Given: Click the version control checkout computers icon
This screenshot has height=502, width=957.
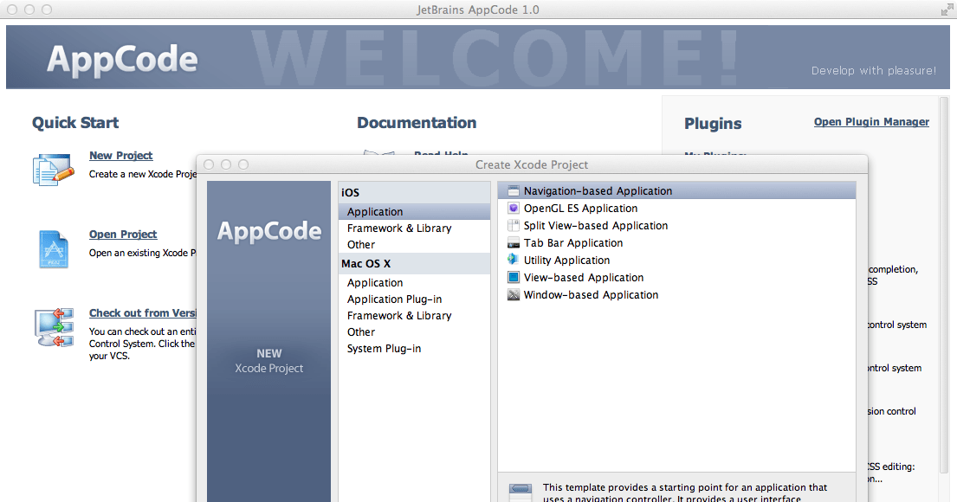Looking at the screenshot, I should (53, 328).
